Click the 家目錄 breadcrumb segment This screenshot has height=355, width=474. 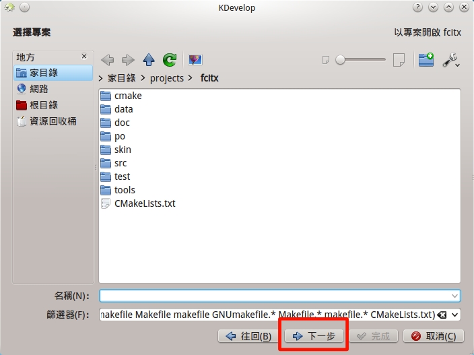[121, 78]
